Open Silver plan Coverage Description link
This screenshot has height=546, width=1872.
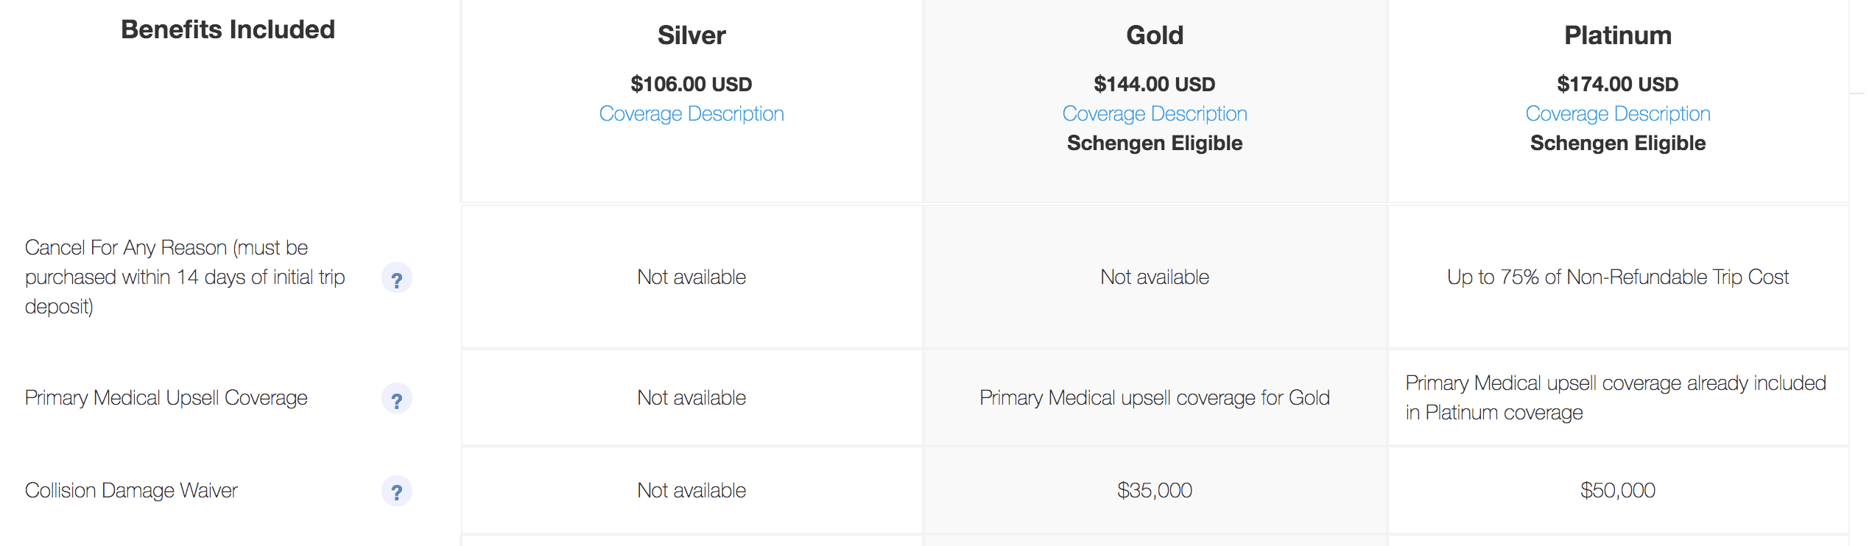point(692,114)
